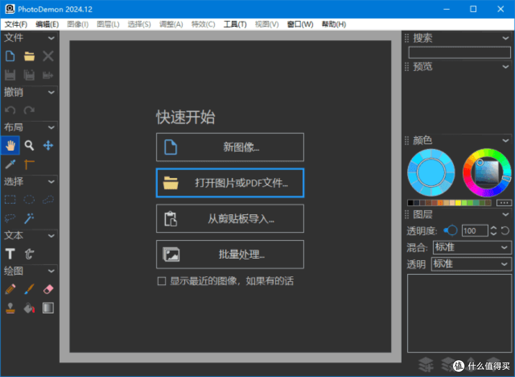Screen dimensions: 515x377
Task: Collapse the 文本 tool section
Action: tap(51, 236)
